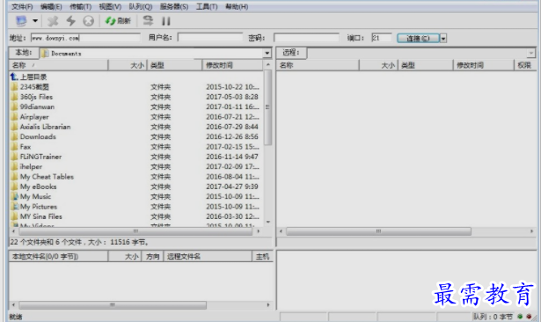Screen dimensions: 541x322
Task: Click the disconnect icon in the toolbar
Action: coord(53,21)
